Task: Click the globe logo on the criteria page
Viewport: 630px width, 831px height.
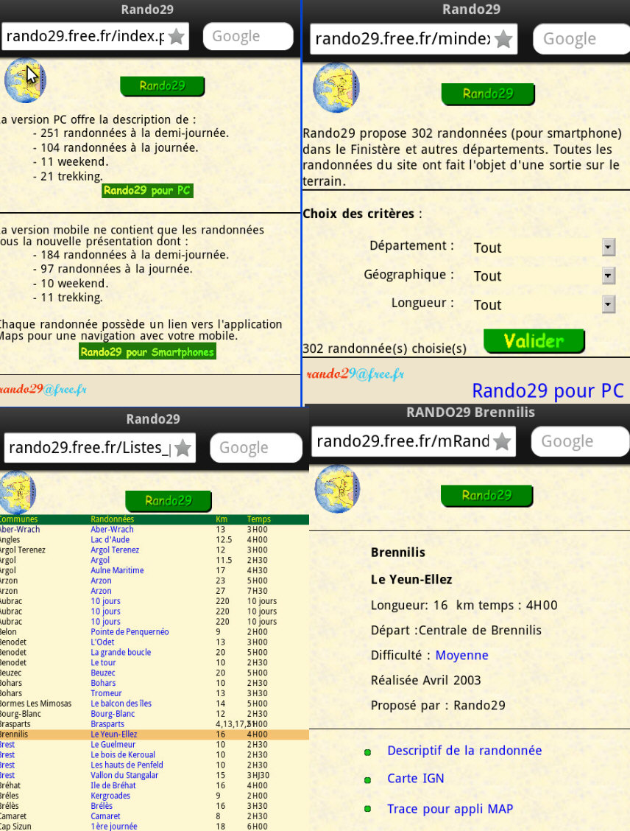Action: click(336, 88)
